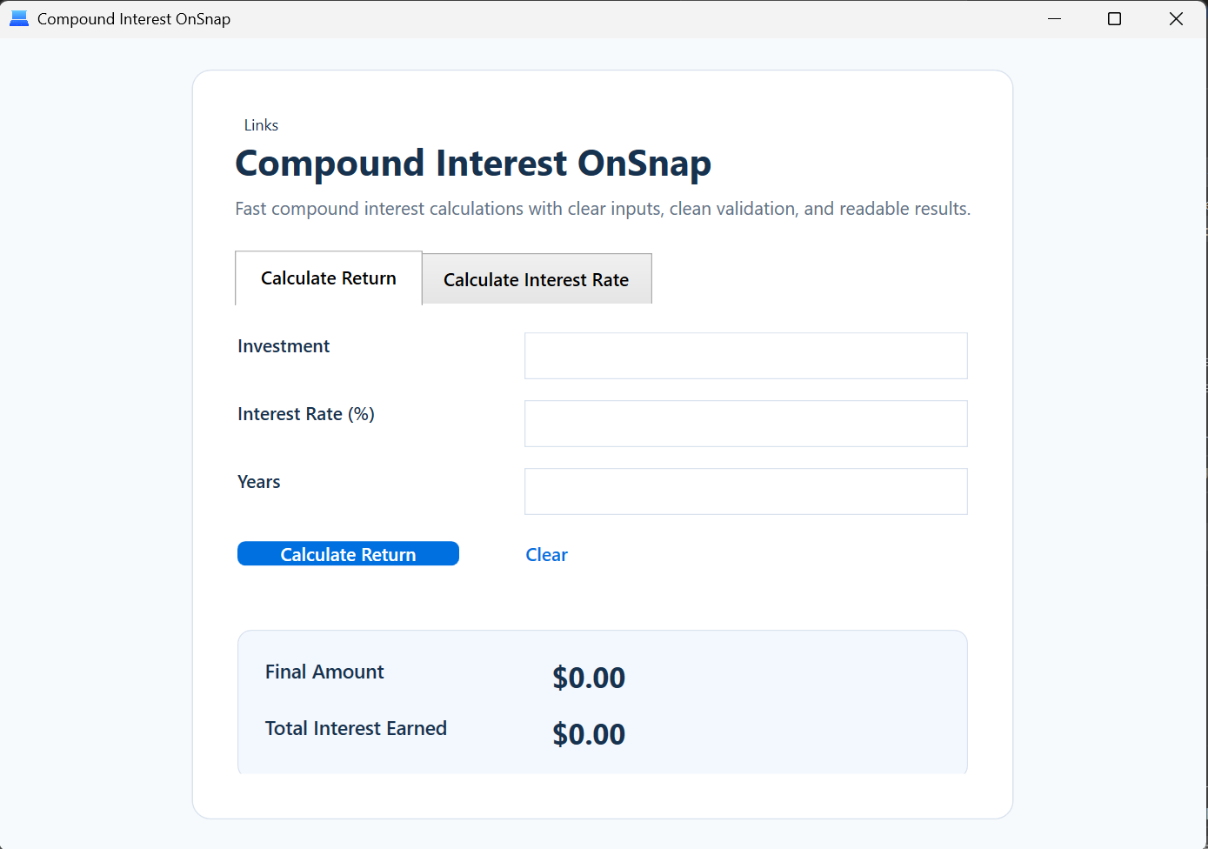Click the Final Amount label
The width and height of the screenshot is (1208, 849).
324,672
